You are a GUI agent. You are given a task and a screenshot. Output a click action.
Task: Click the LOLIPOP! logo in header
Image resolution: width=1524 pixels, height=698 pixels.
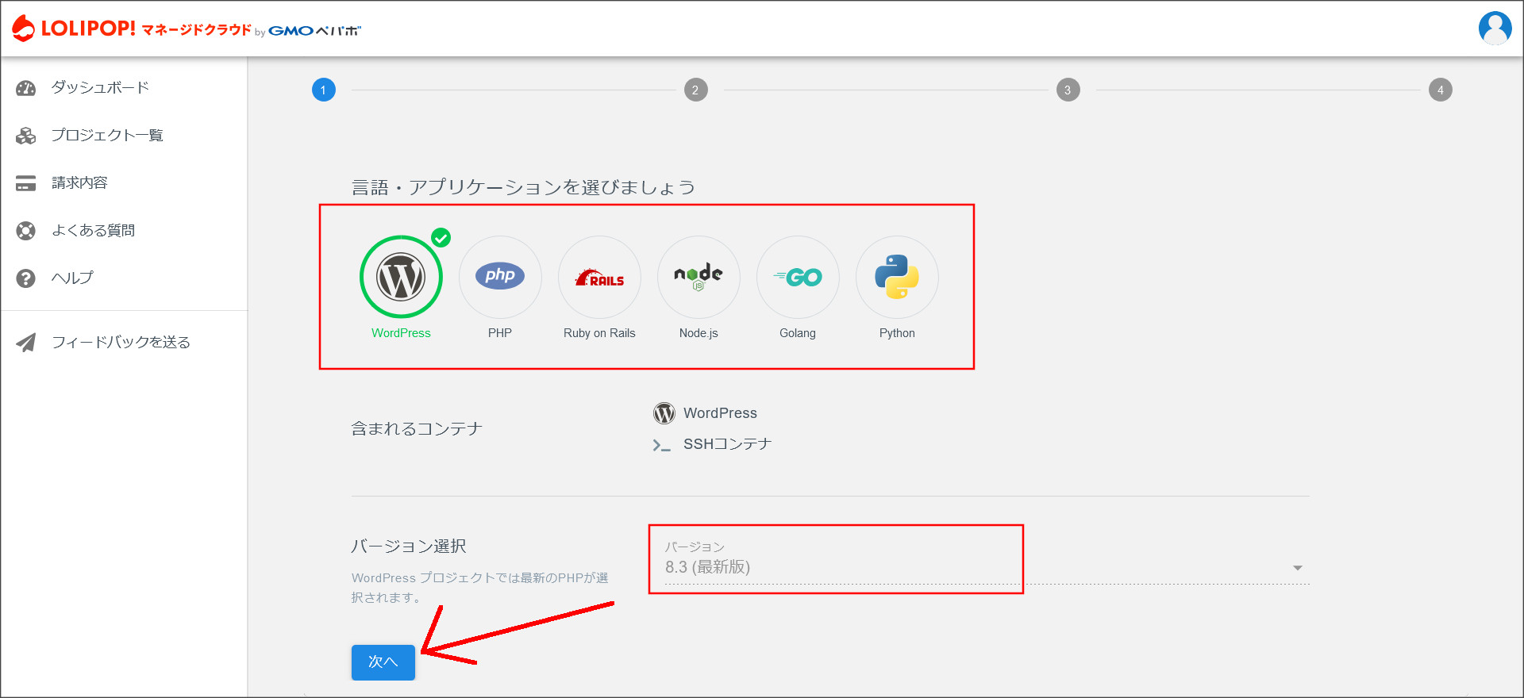tap(75, 29)
